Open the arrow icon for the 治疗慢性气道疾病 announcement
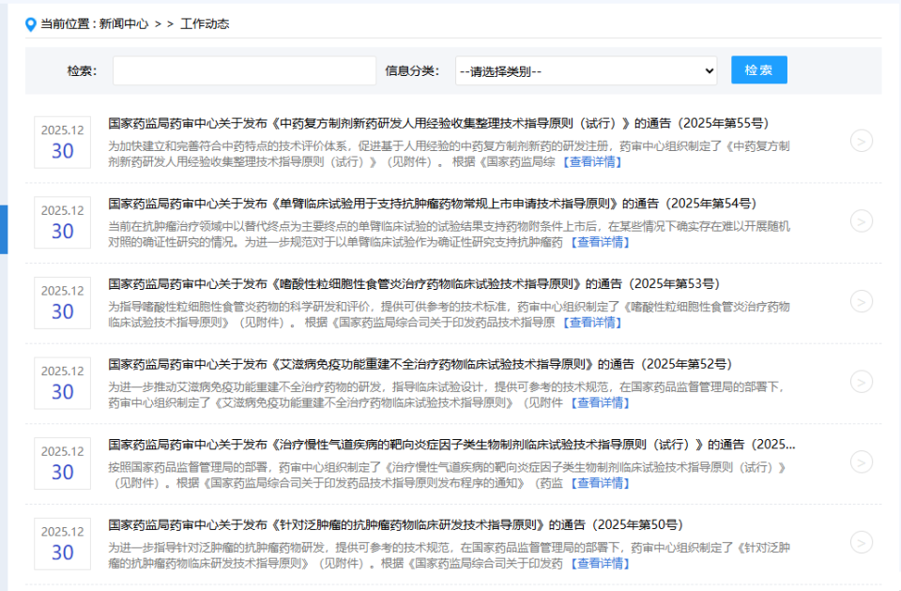Image resolution: width=901 pixels, height=591 pixels. (860, 462)
